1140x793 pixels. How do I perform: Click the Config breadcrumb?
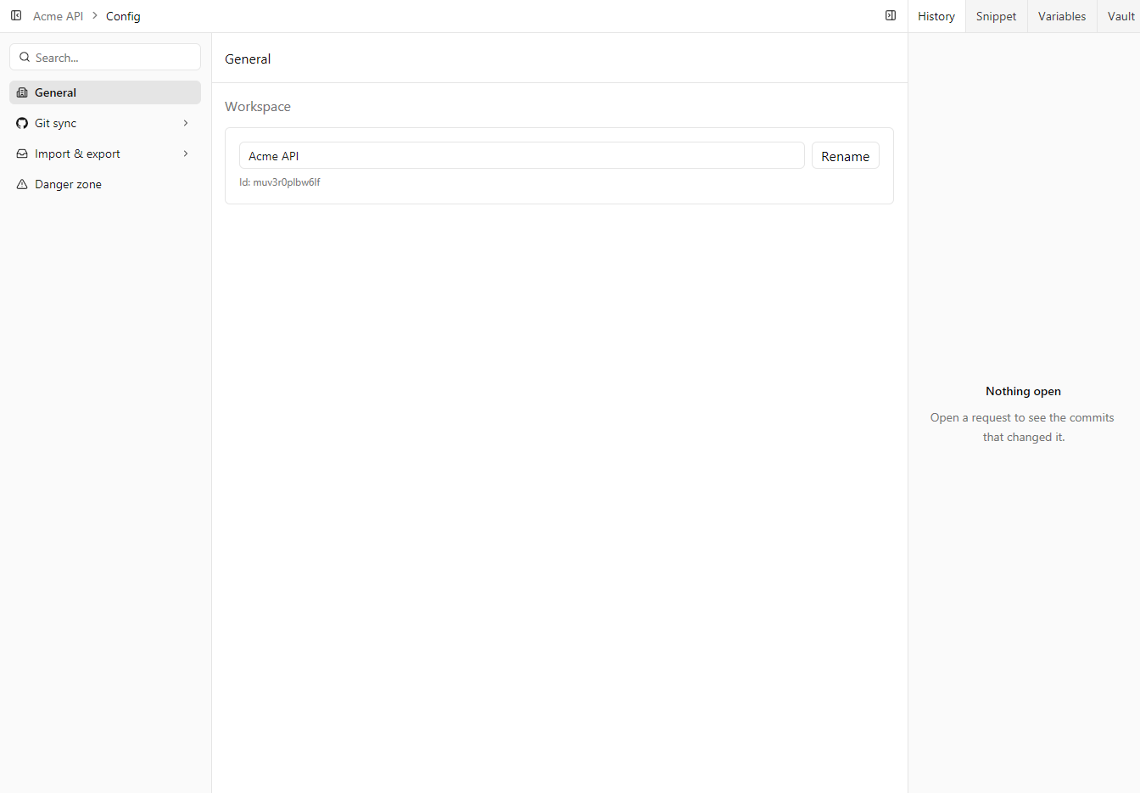pos(123,16)
